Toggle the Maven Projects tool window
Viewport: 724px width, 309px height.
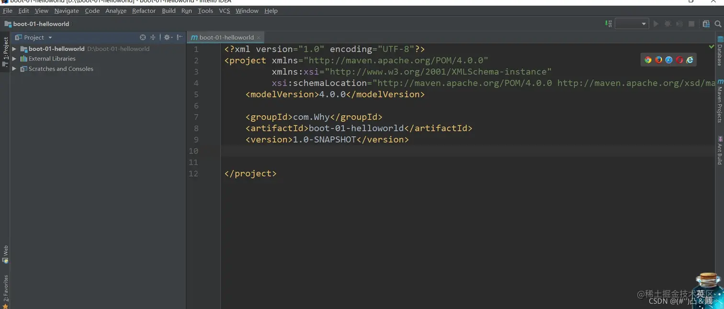[719, 101]
